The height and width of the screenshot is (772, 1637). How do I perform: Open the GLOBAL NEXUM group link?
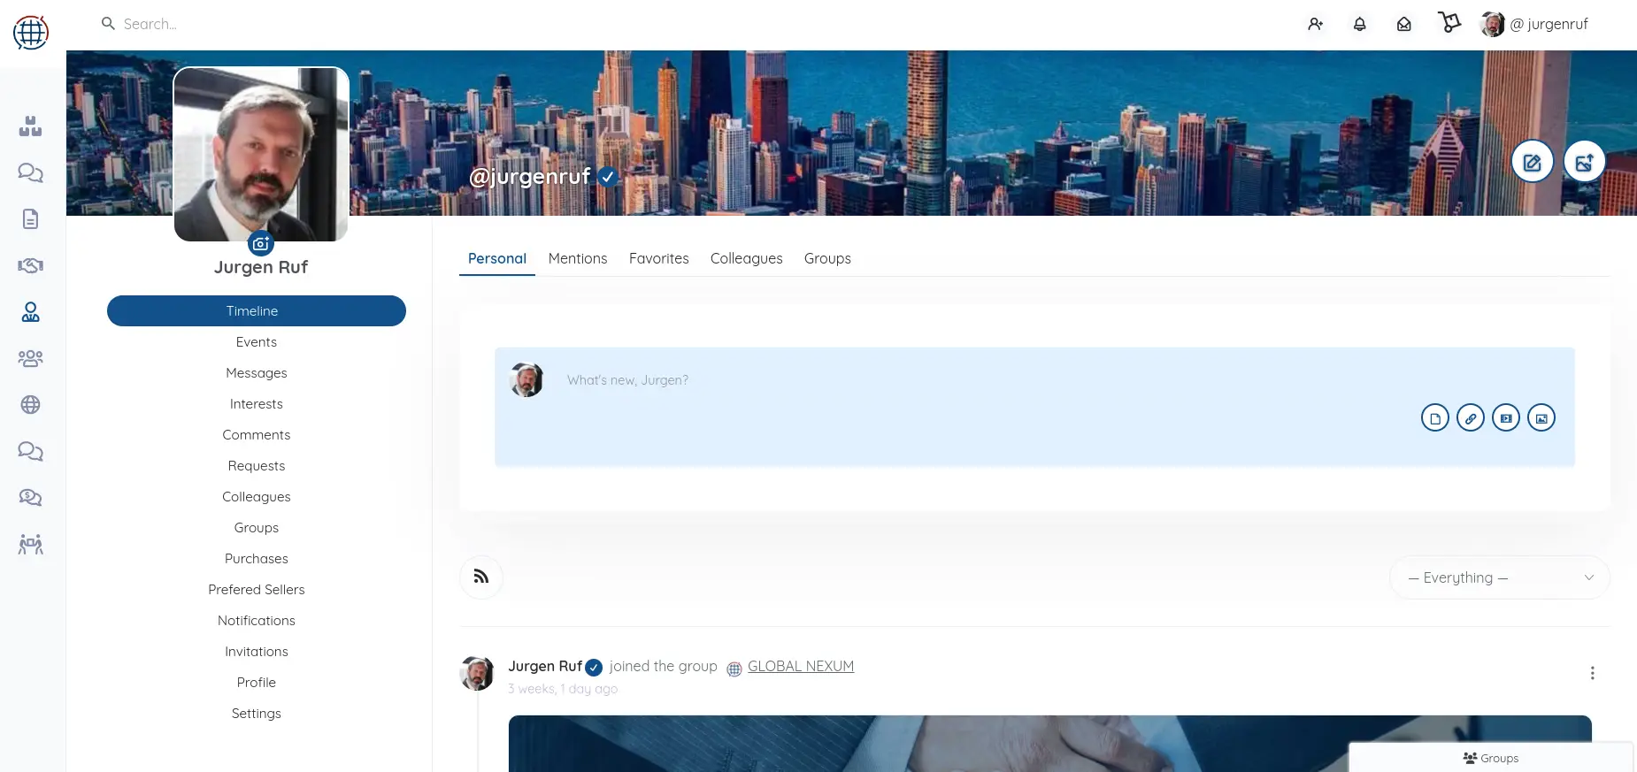tap(800, 667)
